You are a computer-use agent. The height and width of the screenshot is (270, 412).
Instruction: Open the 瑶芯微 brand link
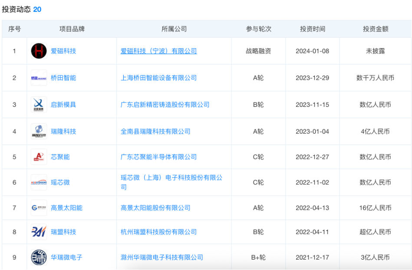[x=60, y=182]
